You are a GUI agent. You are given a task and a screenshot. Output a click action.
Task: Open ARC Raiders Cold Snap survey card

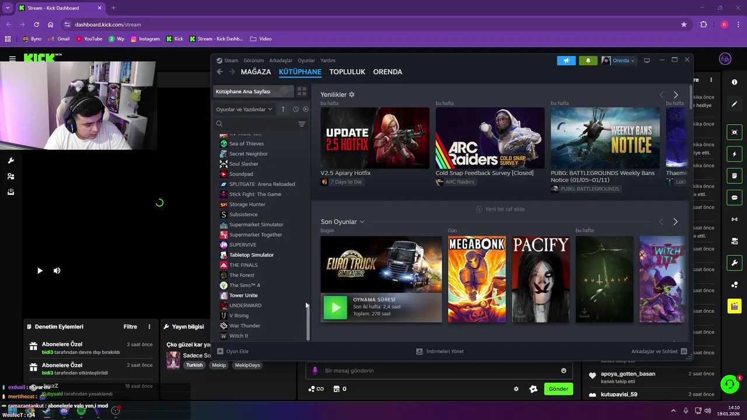tap(490, 138)
